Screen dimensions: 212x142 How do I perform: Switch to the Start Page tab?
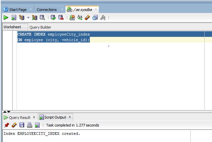[x=18, y=10]
